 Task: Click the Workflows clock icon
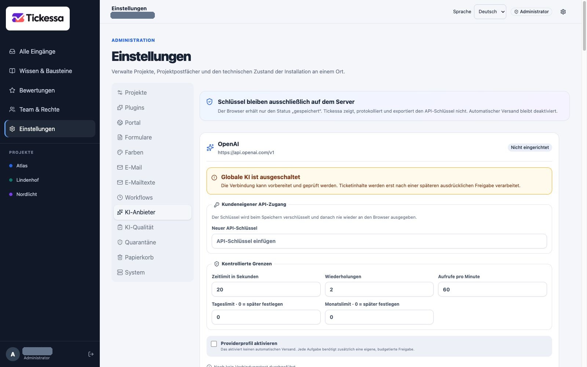pos(120,197)
